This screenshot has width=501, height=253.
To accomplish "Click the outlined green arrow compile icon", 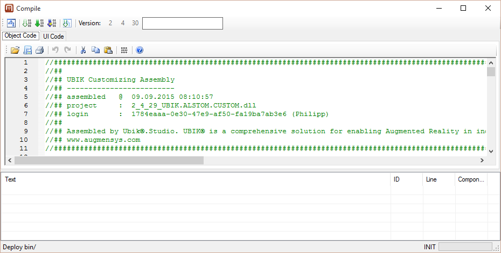I will (26, 23).
